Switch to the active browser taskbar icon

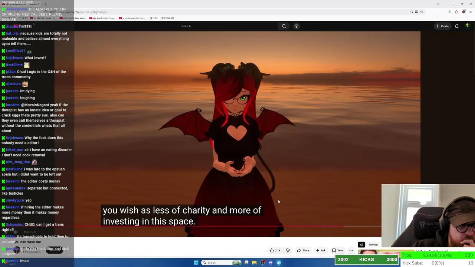coord(279,263)
